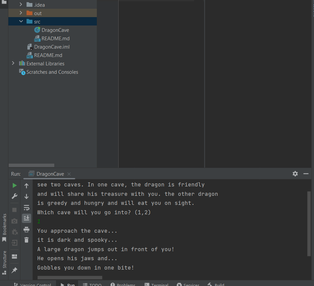Click the Restore Layout icon

(14, 256)
